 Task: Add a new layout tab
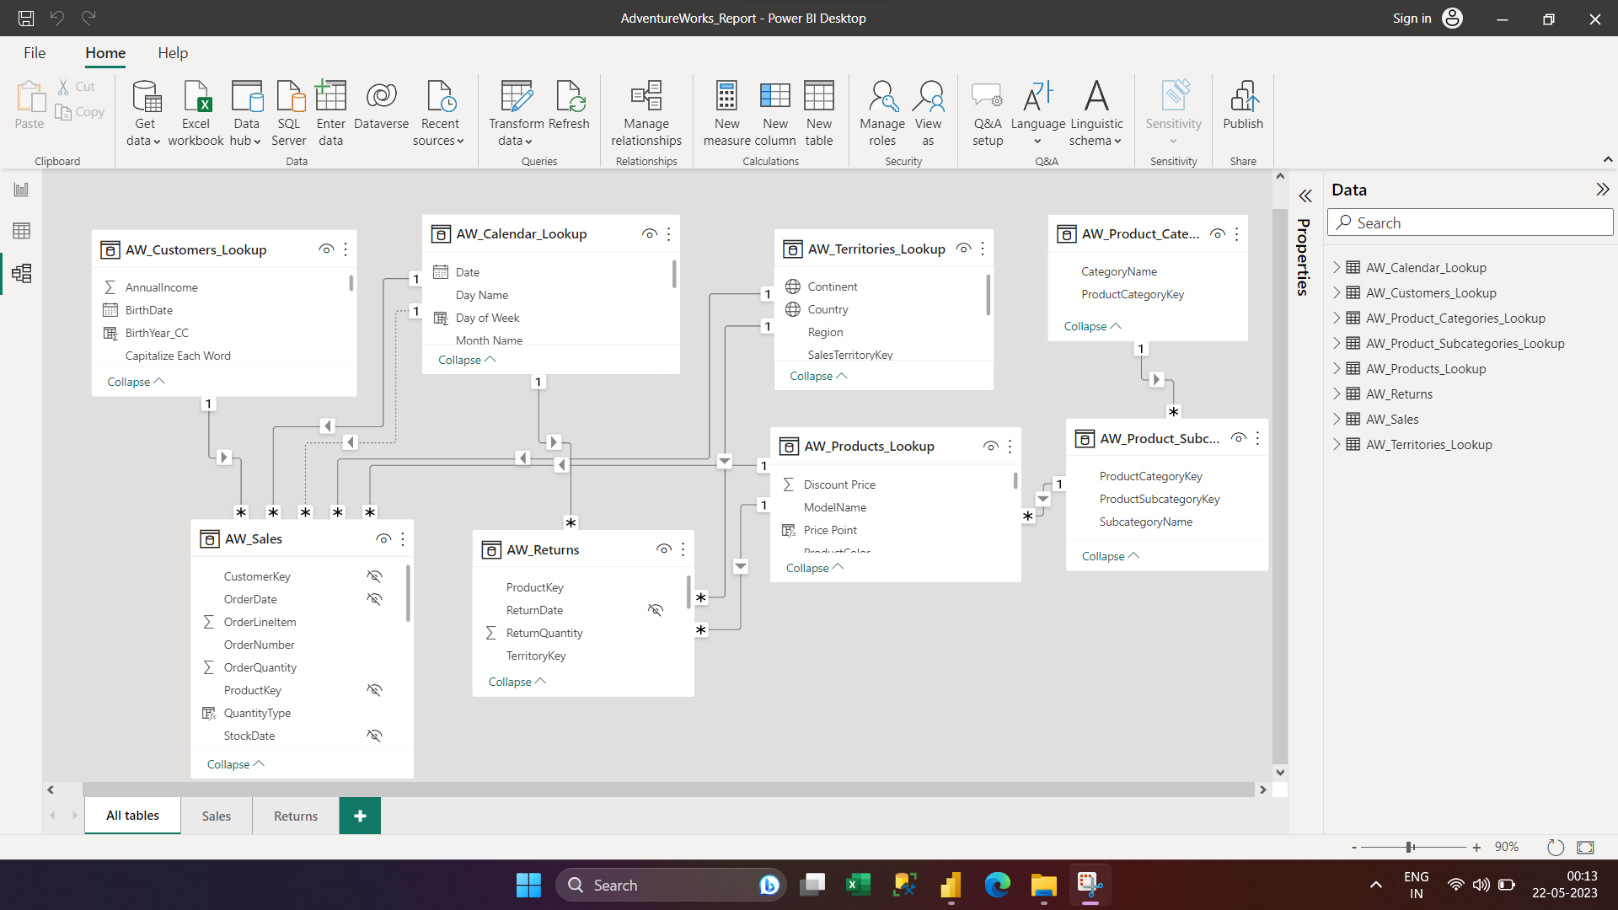(360, 816)
